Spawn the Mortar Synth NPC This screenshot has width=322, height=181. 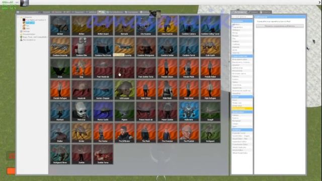[103, 111]
